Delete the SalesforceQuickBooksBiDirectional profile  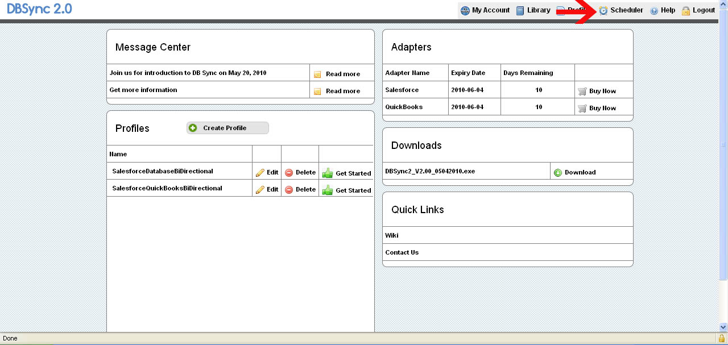point(300,190)
